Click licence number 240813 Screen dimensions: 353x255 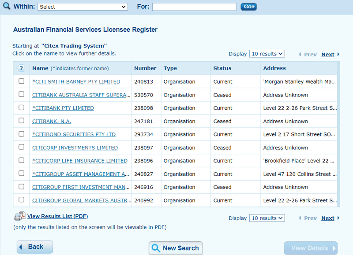(144, 81)
